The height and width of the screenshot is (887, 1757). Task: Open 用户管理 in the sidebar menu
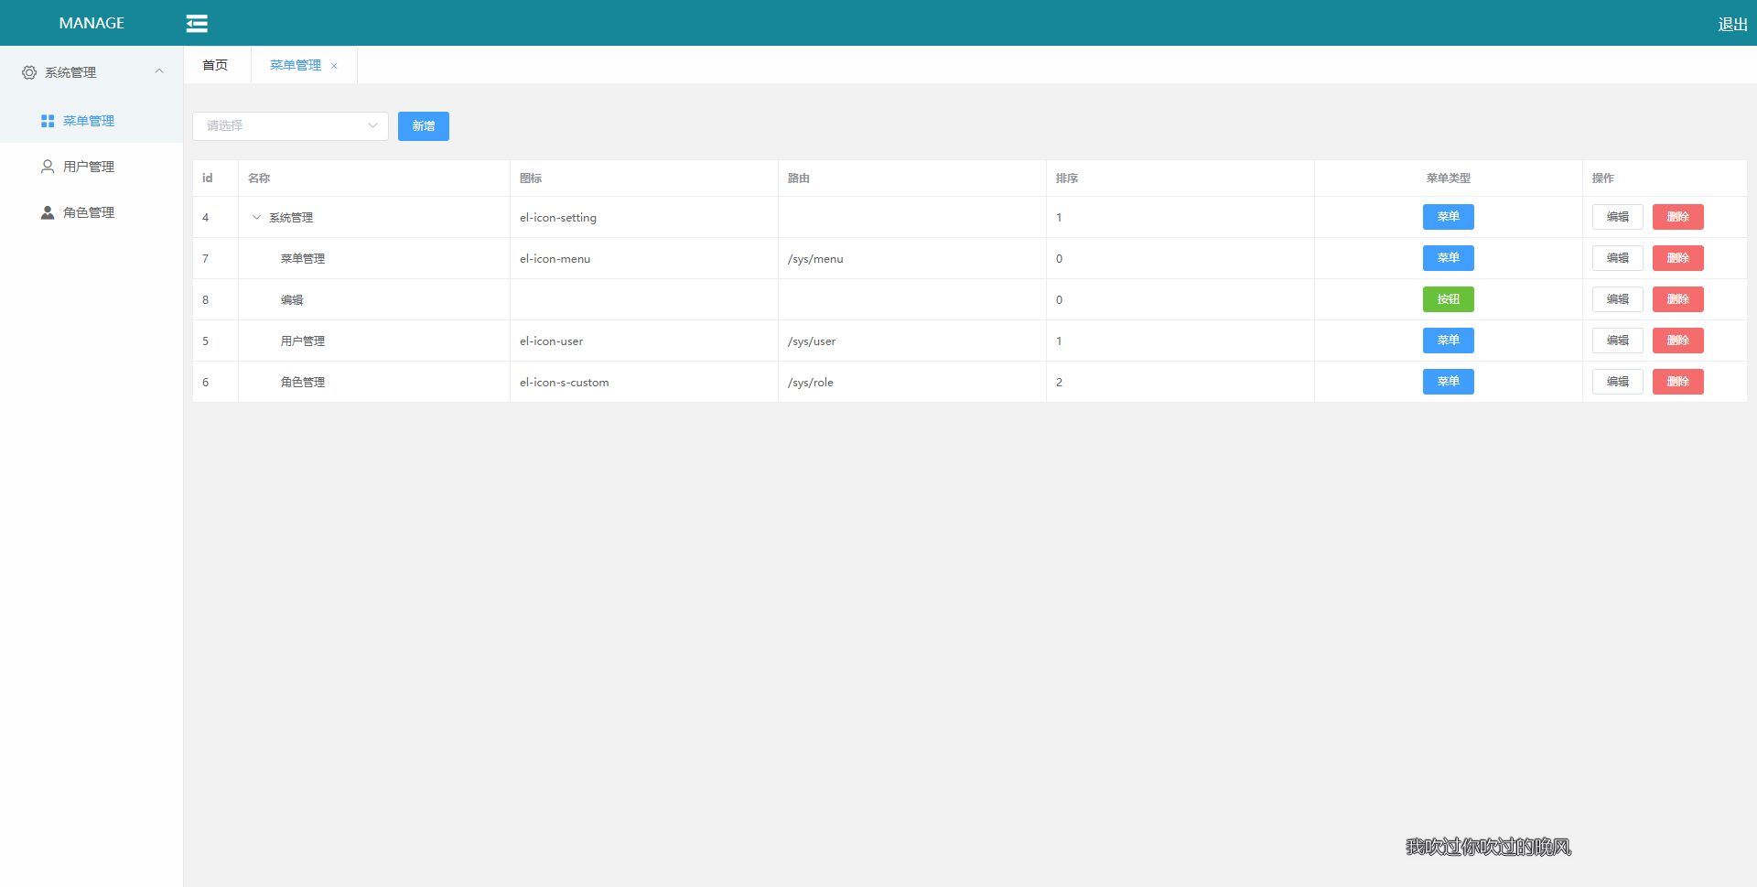click(x=92, y=167)
